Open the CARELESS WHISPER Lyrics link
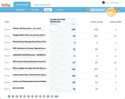Screen dimensions: 125x99 tap(30, 55)
